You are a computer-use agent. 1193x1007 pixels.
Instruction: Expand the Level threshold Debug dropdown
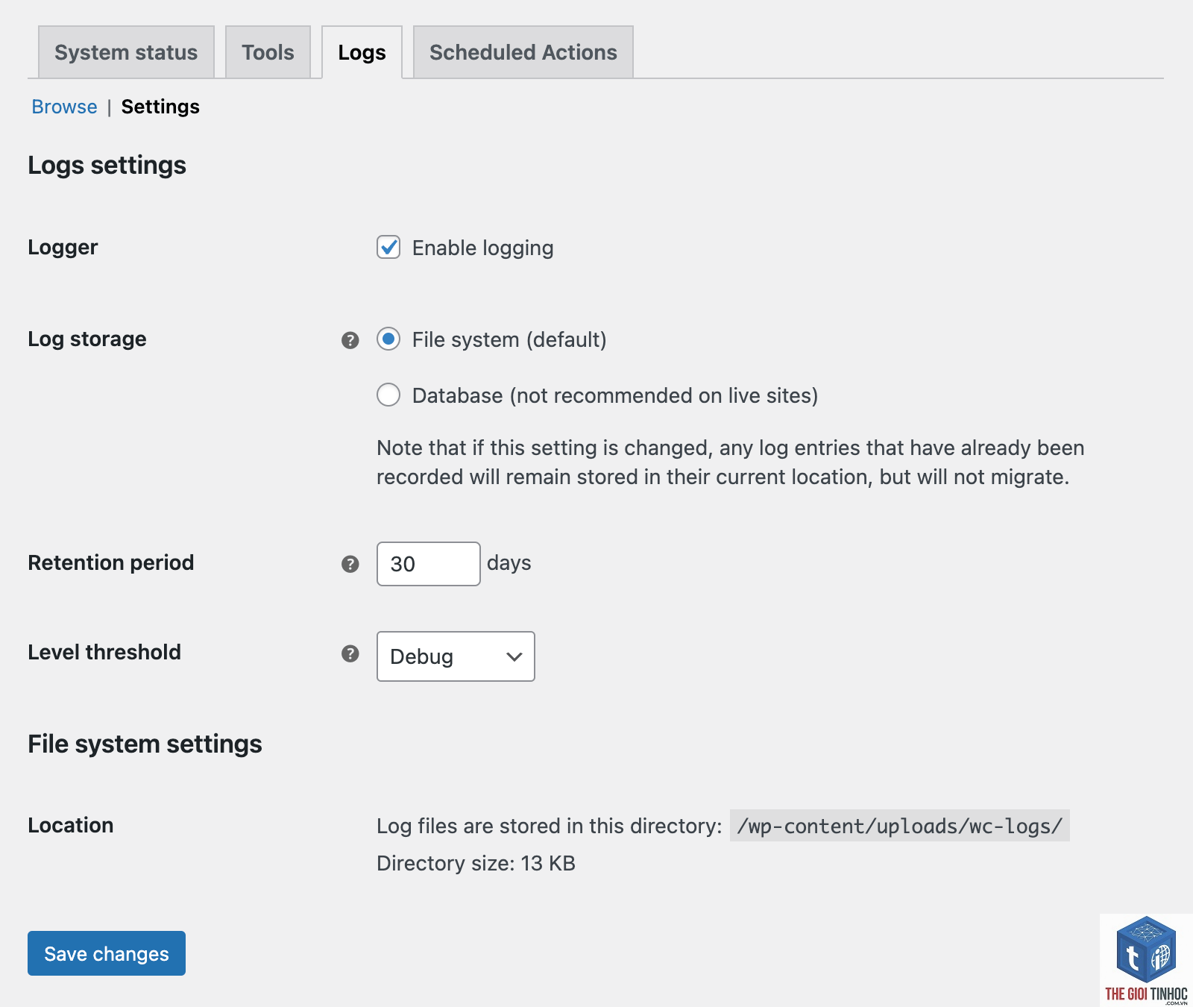point(456,656)
